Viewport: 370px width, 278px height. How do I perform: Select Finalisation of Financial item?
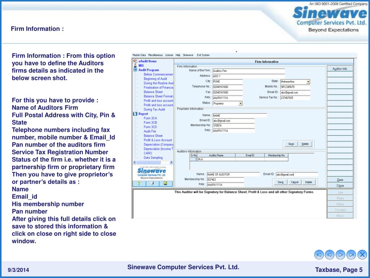(x=158, y=88)
